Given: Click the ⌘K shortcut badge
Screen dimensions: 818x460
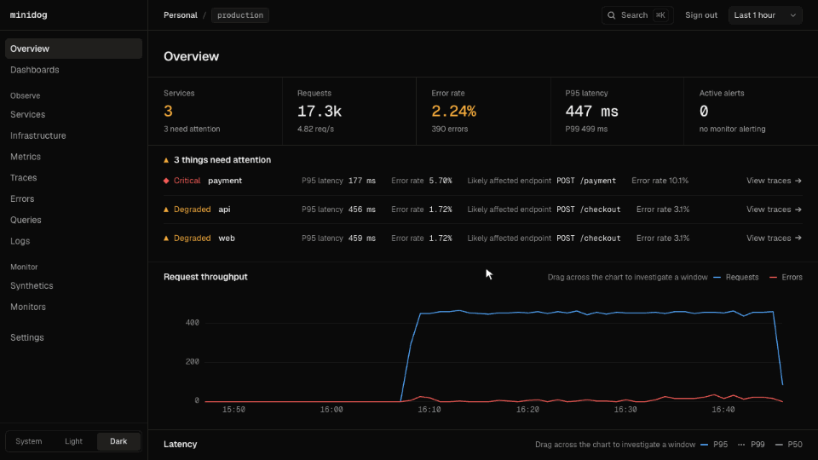Looking at the screenshot, I should pos(660,15).
